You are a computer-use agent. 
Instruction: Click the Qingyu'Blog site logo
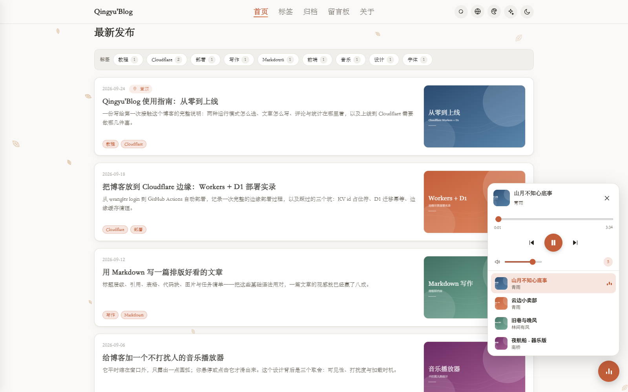point(113,12)
